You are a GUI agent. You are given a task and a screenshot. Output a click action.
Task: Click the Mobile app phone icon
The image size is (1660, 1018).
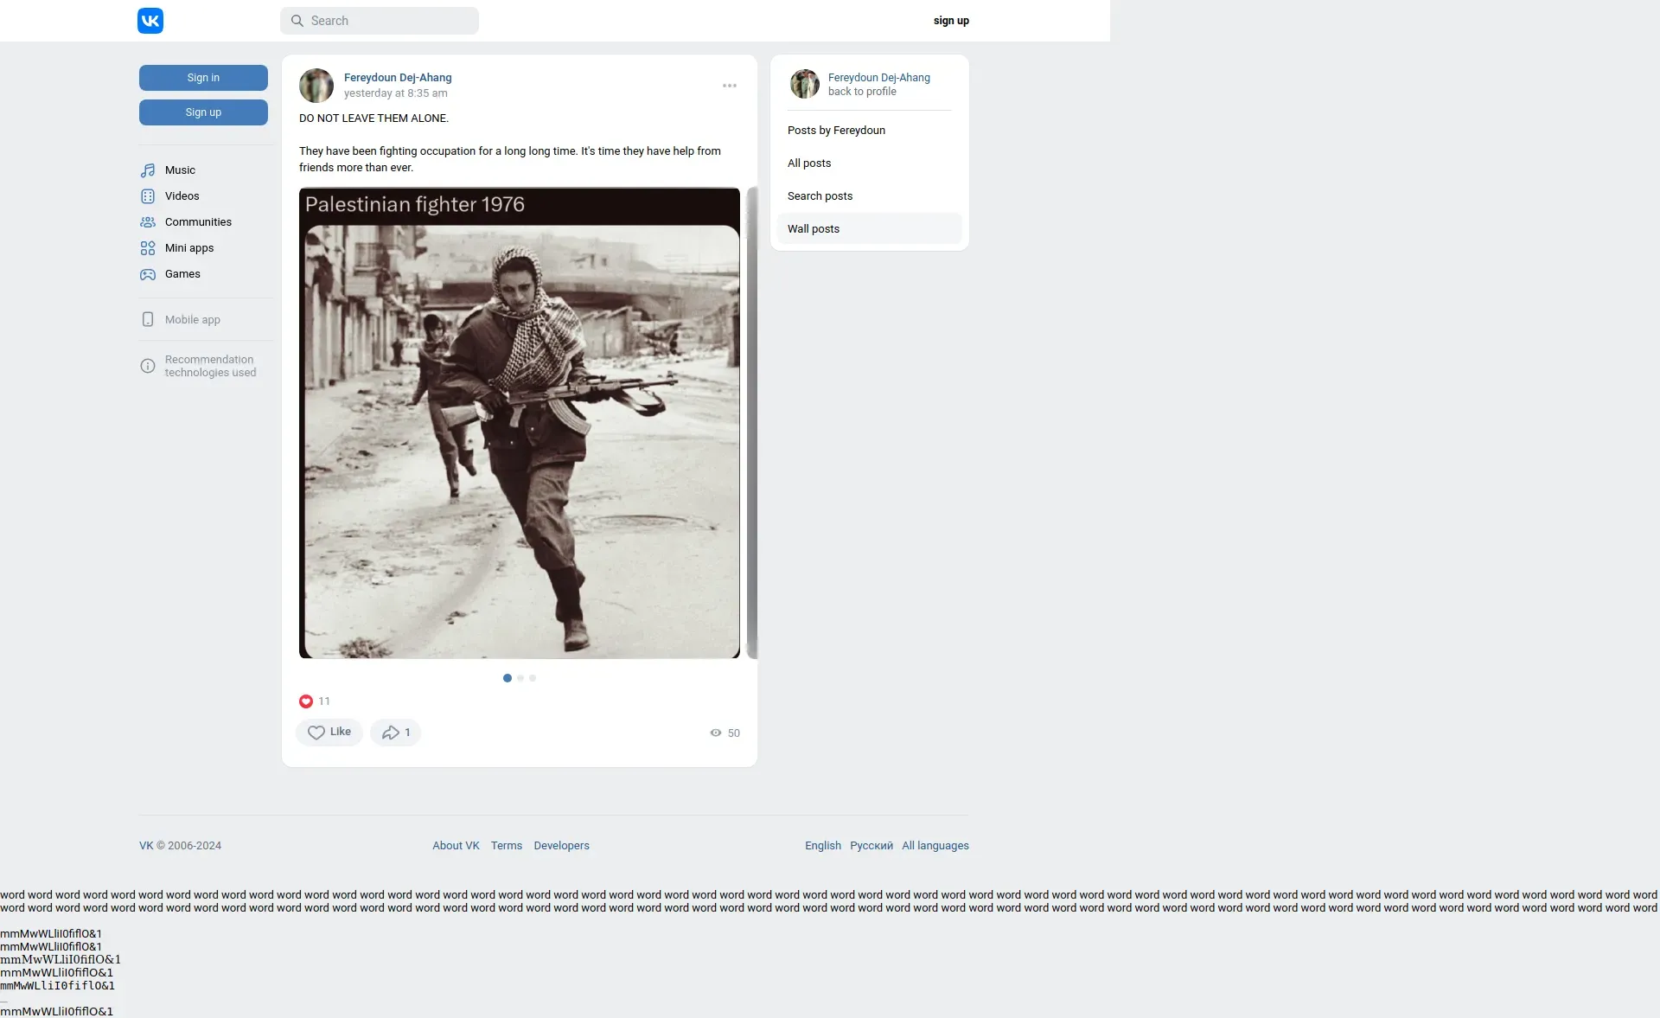[148, 319]
